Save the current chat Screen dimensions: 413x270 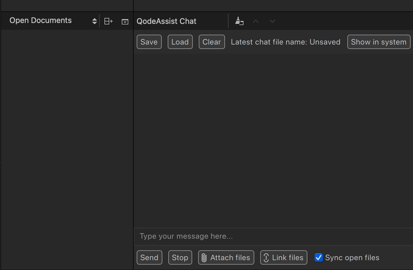(149, 42)
